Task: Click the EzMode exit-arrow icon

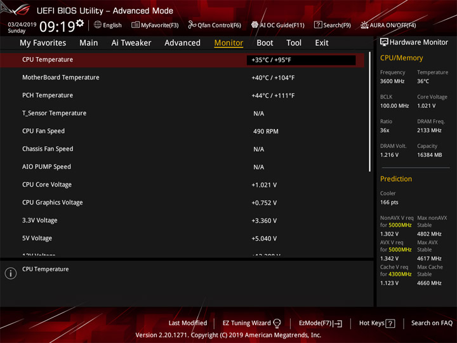Action: click(x=338, y=323)
